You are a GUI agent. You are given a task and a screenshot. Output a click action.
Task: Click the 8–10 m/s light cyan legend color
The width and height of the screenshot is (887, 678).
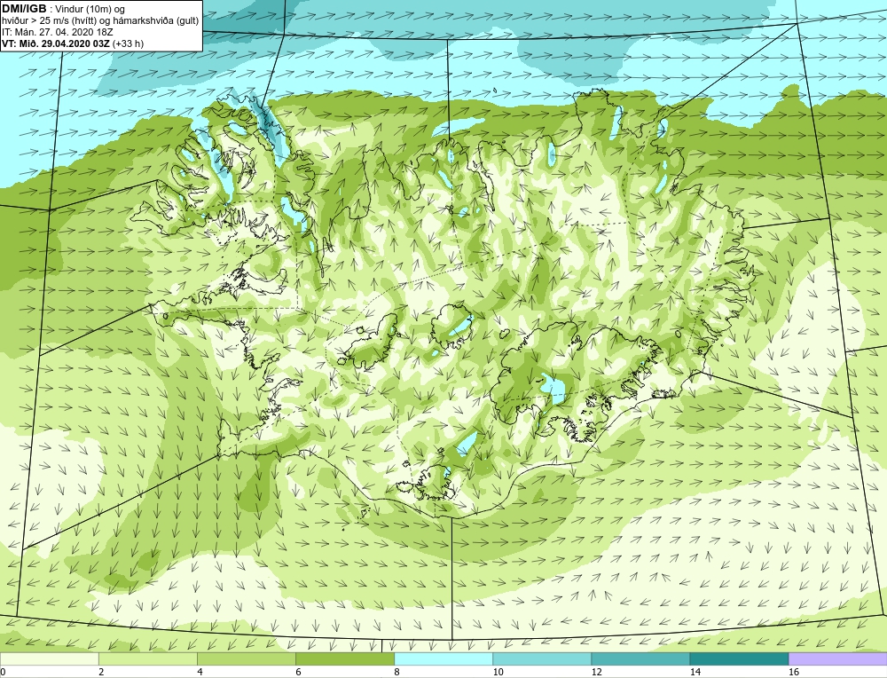click(443, 658)
